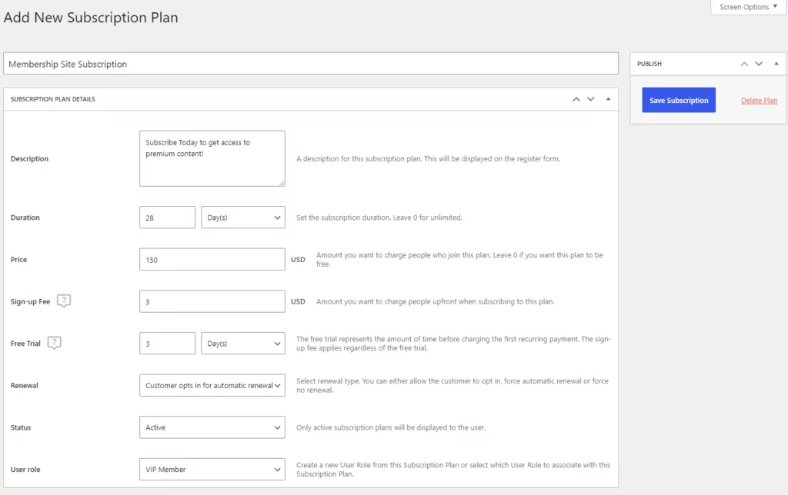The image size is (788, 495).
Task: Open Renewal type dropdown
Action: [212, 385]
